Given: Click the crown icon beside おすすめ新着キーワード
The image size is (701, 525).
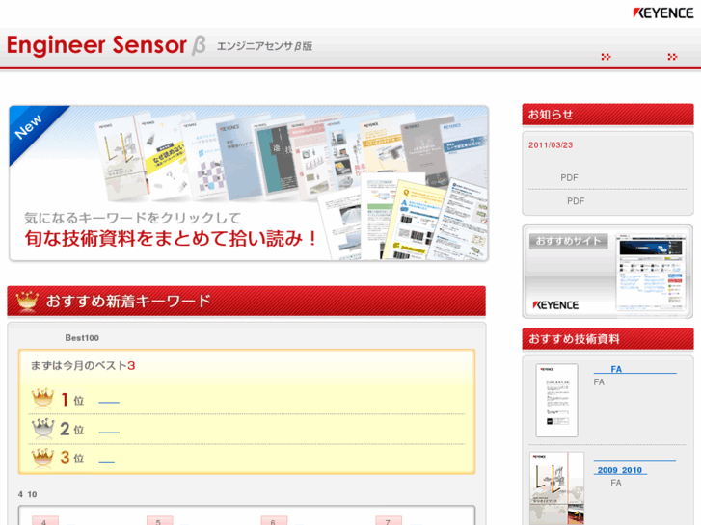Looking at the screenshot, I should [27, 302].
